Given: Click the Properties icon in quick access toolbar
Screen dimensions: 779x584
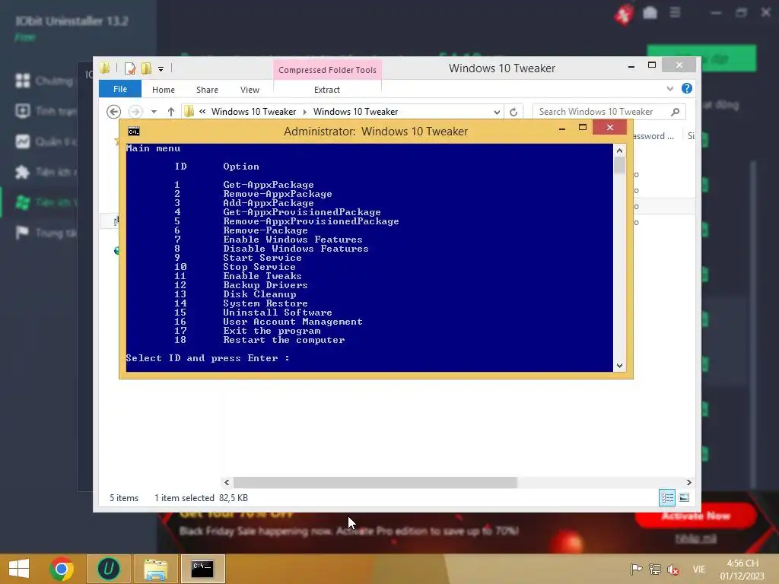Looking at the screenshot, I should (129, 68).
